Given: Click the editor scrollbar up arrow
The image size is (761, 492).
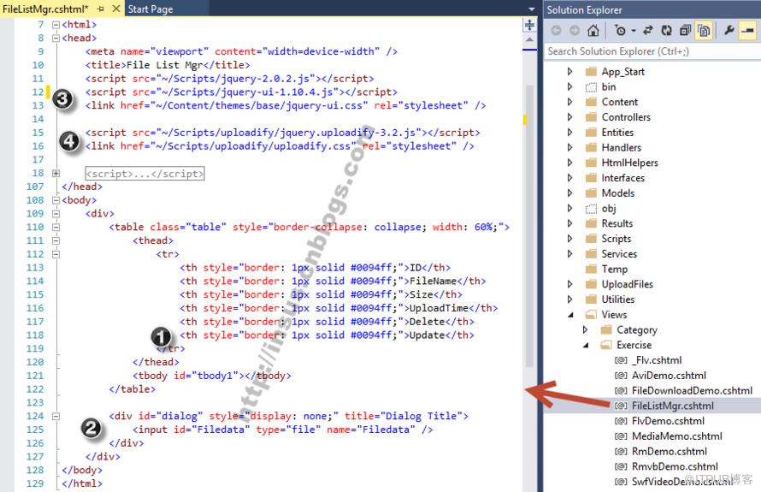Looking at the screenshot, I should [x=529, y=40].
